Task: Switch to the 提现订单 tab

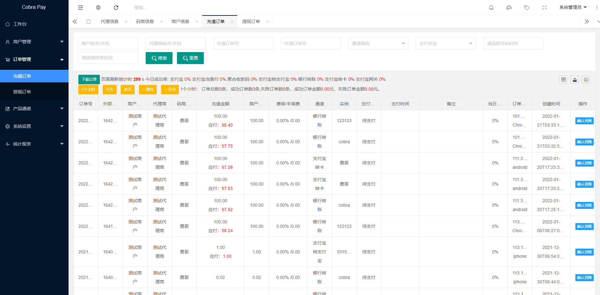Action: pos(251,21)
